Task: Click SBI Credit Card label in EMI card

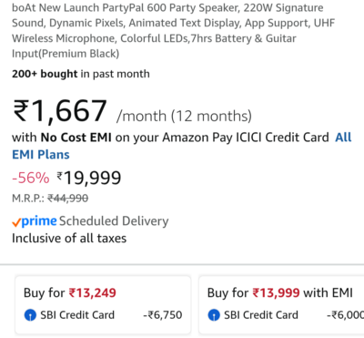Action: (261, 315)
